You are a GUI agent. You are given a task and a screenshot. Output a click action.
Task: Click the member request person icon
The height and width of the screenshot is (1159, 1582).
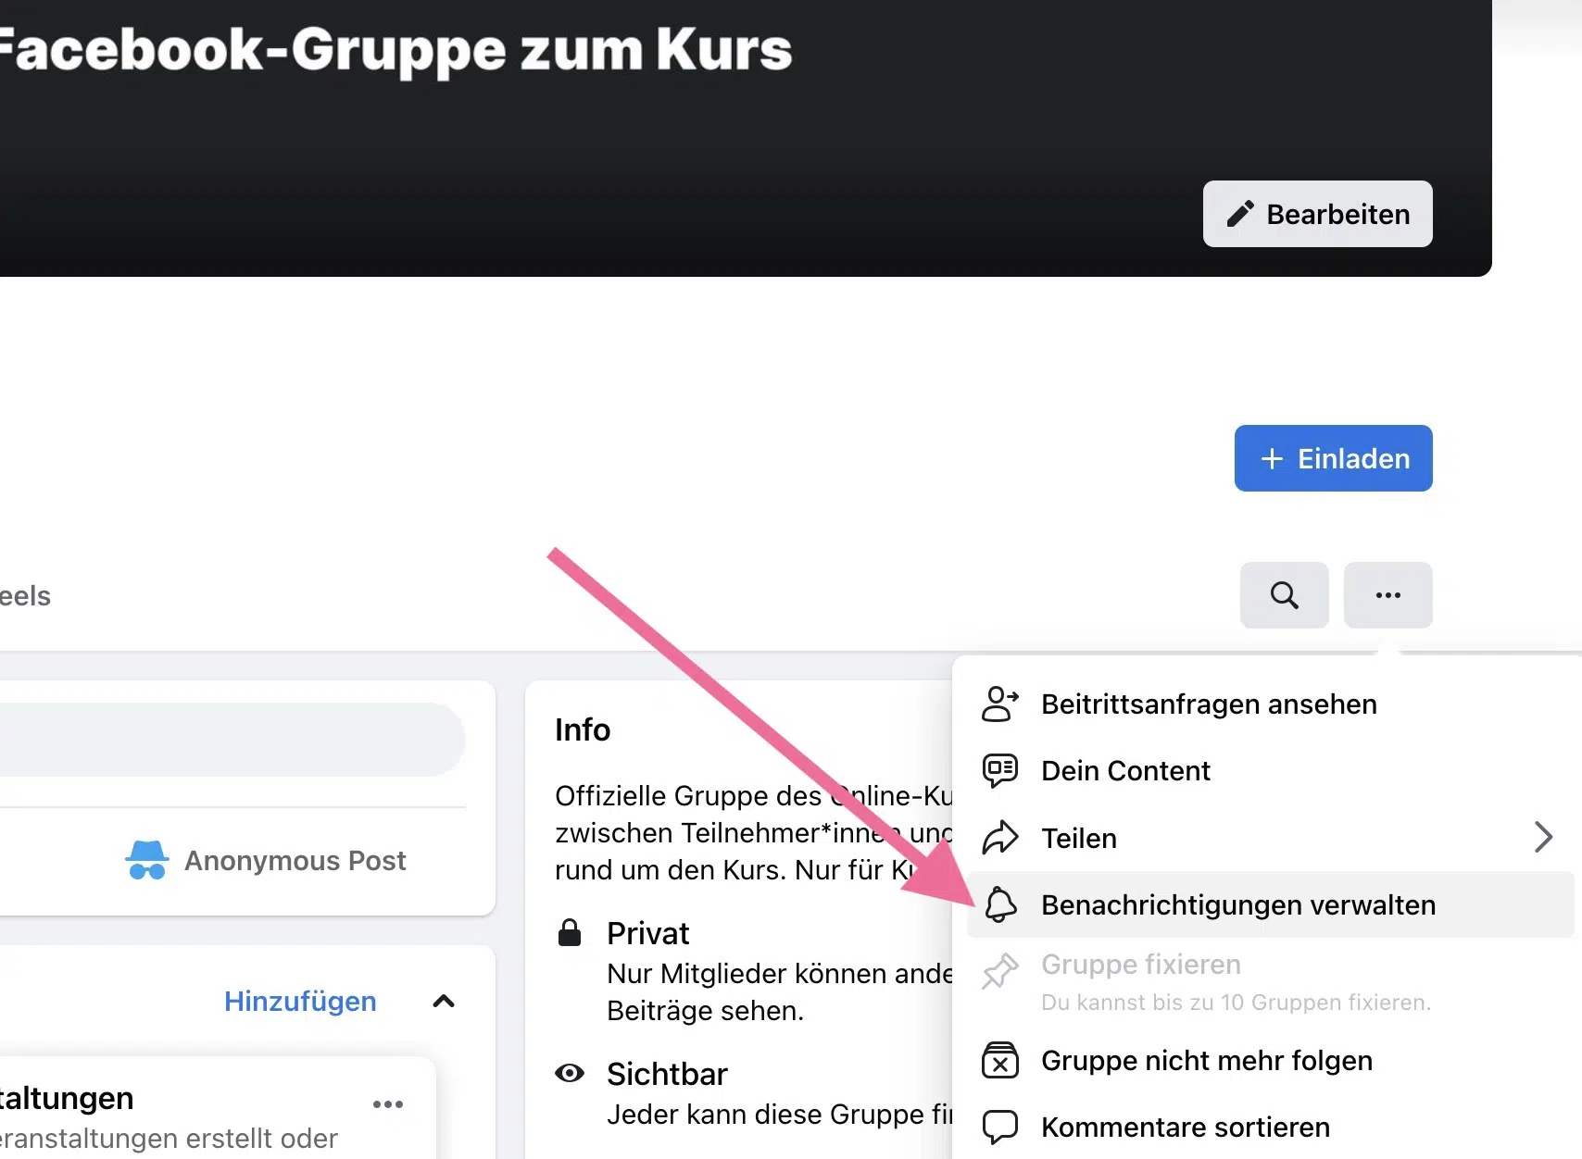pyautogui.click(x=999, y=704)
